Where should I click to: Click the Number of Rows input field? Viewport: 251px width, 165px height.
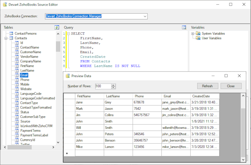coord(102,86)
